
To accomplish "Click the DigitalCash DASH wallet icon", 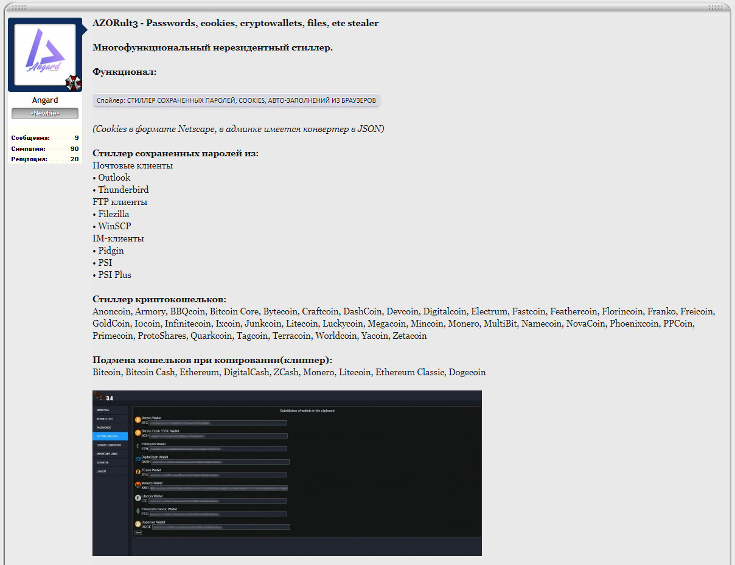I will tap(138, 459).
